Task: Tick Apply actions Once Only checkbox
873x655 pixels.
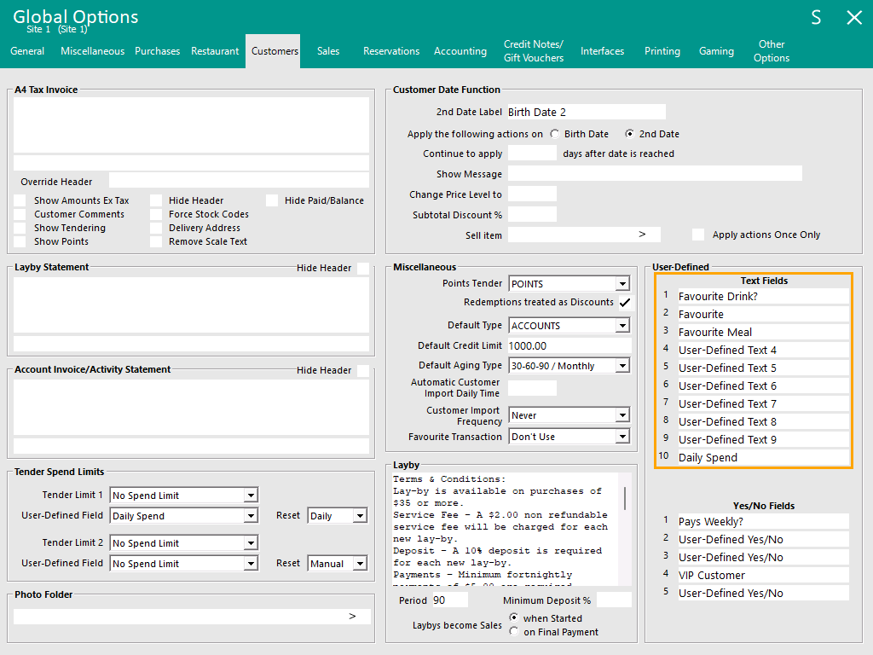Action: pyautogui.click(x=698, y=235)
